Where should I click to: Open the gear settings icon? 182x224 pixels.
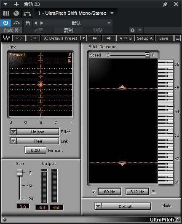coord(132,30)
